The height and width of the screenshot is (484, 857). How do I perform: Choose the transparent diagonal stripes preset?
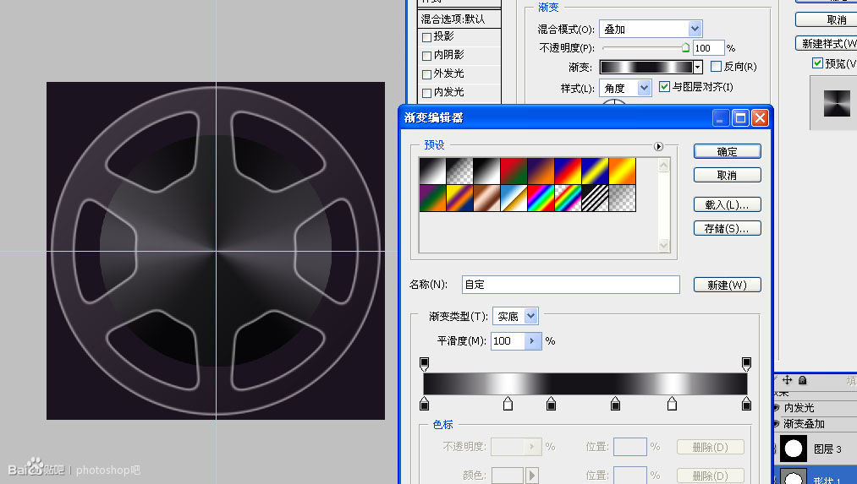coord(596,198)
